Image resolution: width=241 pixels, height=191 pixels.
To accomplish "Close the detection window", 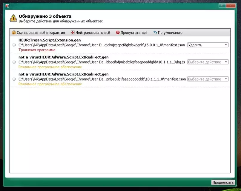I will tap(231, 6).
